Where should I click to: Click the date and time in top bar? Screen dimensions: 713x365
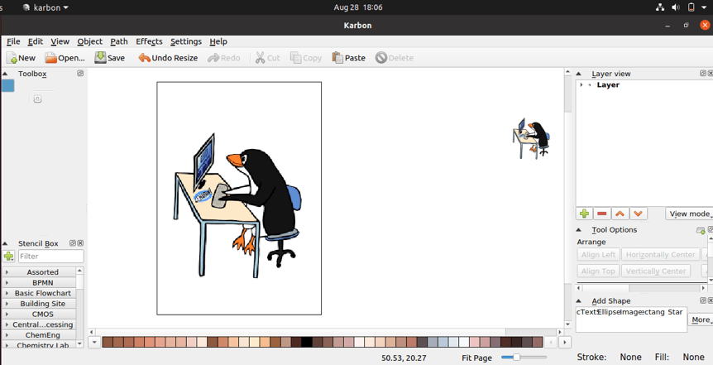point(358,7)
